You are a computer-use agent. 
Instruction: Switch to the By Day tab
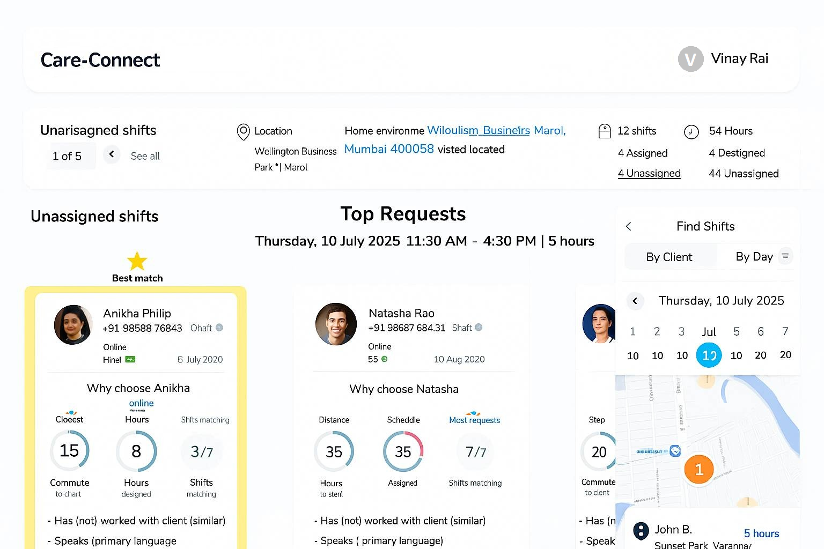(x=754, y=257)
